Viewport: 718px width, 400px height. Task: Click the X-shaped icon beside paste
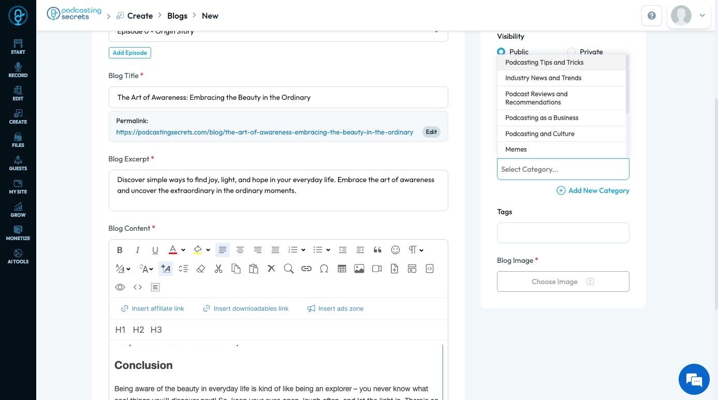[x=271, y=269]
